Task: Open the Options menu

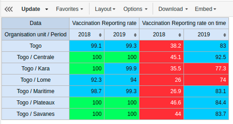Action: pos(135,9)
